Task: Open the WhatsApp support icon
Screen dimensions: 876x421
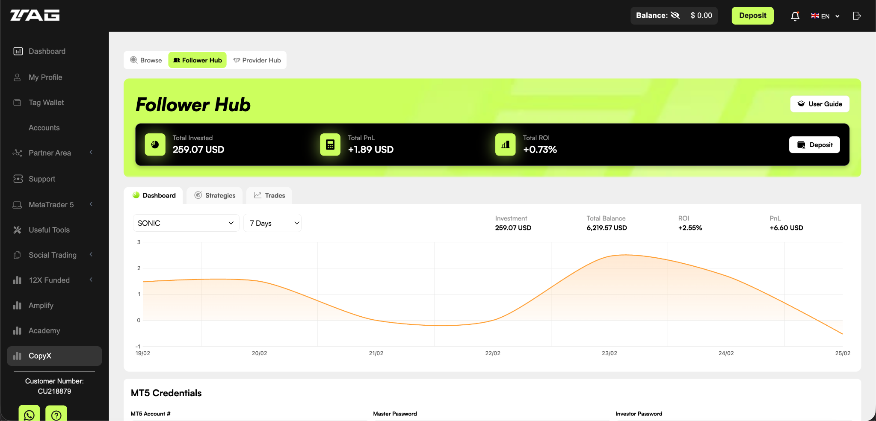Action: pyautogui.click(x=28, y=414)
